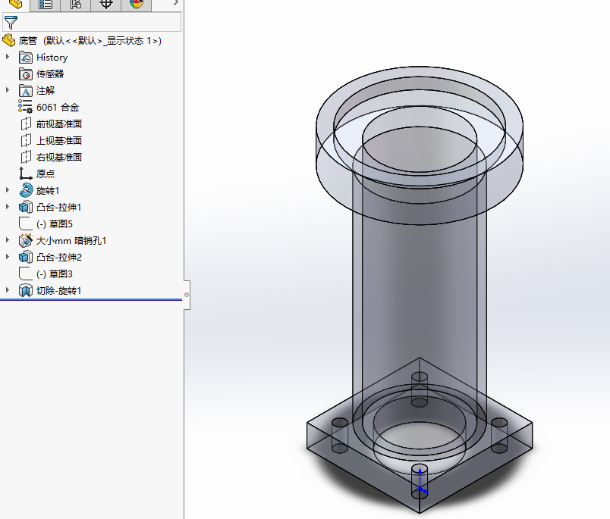Select the 右视基准面 label

(58, 158)
